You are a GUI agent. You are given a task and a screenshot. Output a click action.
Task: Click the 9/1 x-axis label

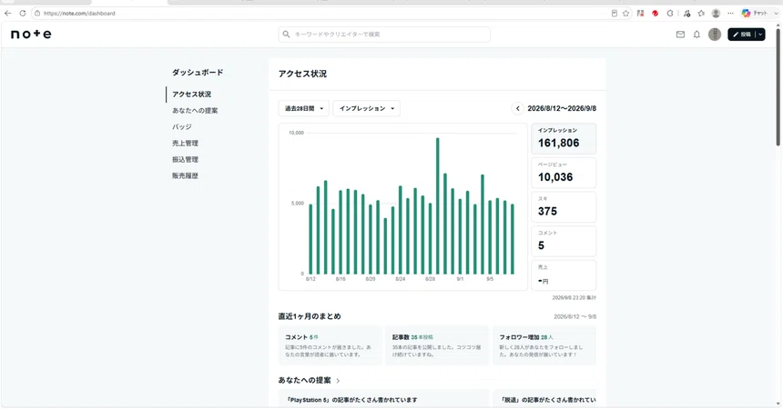[x=460, y=279]
